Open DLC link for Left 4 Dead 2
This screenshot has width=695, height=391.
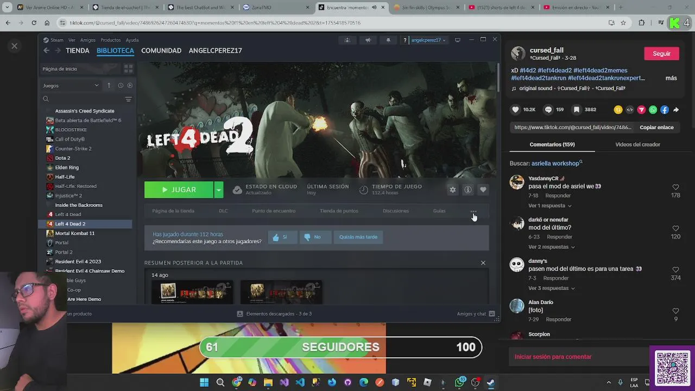coord(223,211)
